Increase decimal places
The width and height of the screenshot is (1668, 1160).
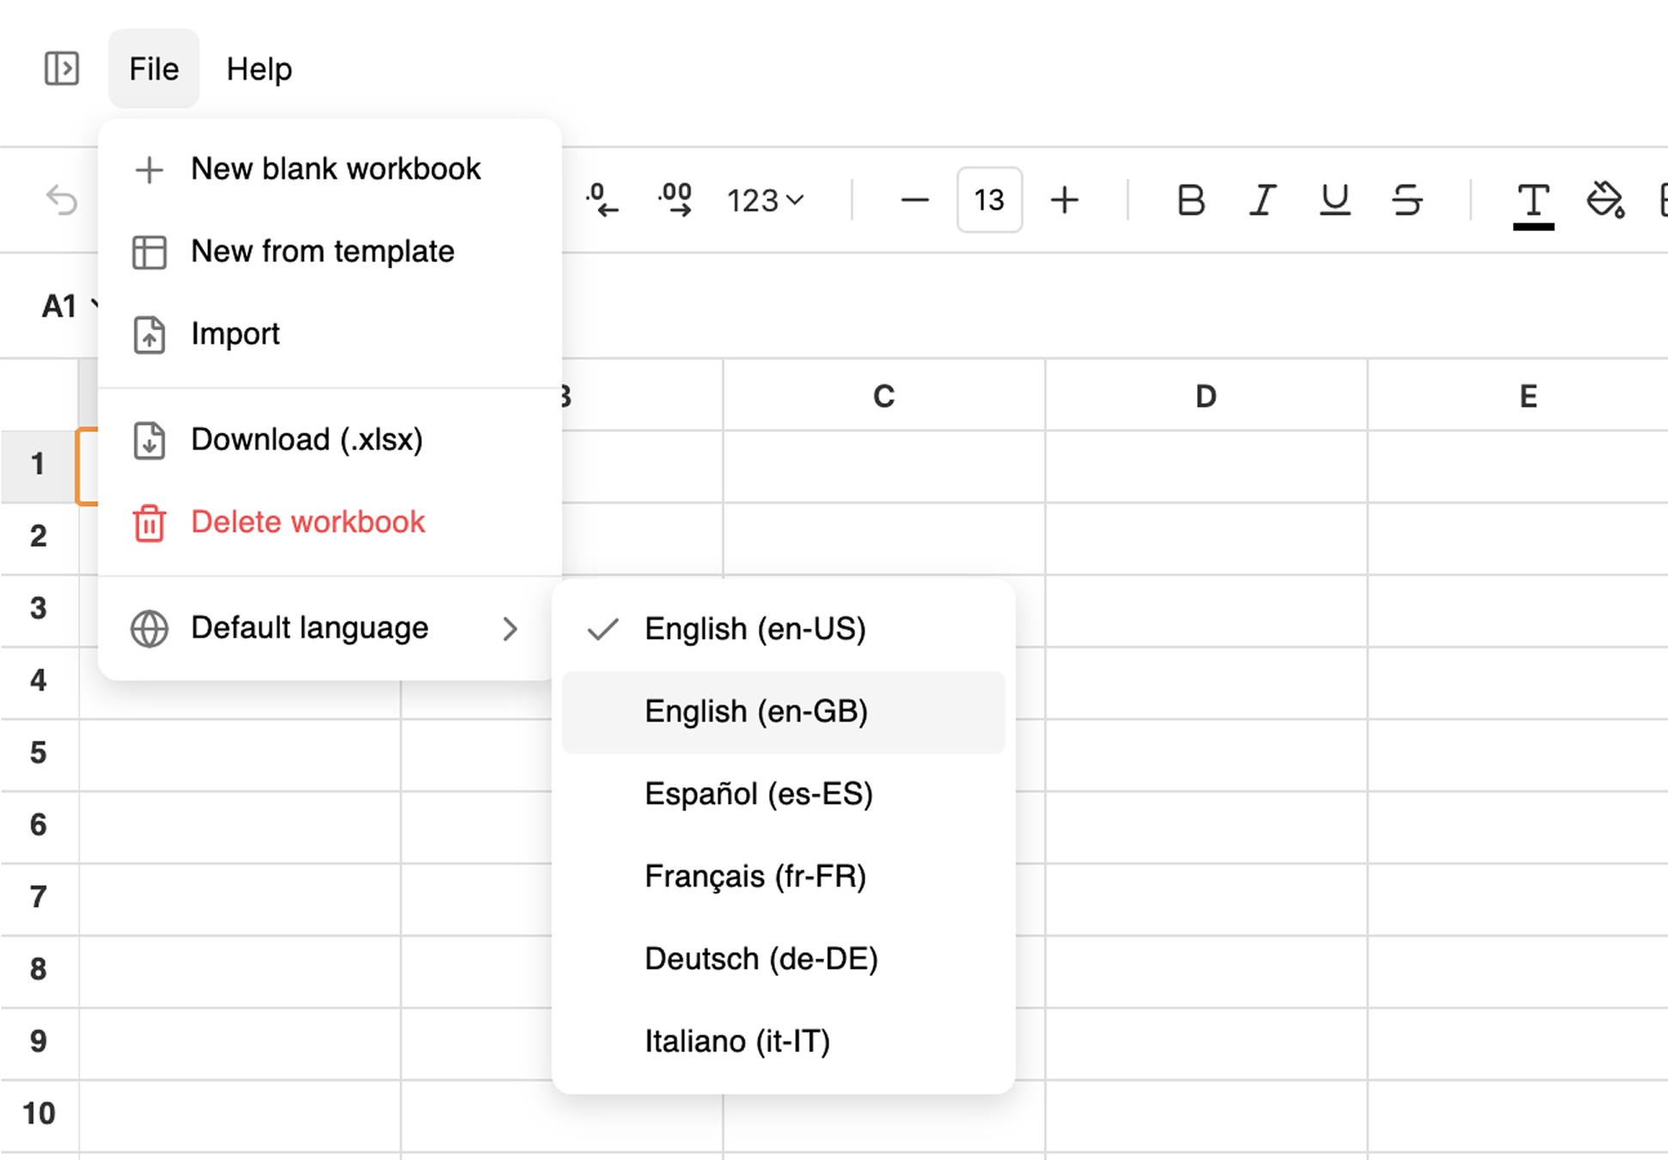(x=675, y=200)
